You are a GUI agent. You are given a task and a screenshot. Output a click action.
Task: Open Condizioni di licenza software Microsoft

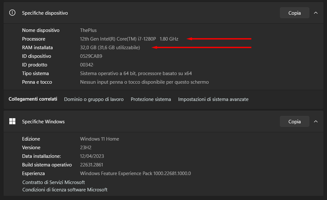coord(65,189)
